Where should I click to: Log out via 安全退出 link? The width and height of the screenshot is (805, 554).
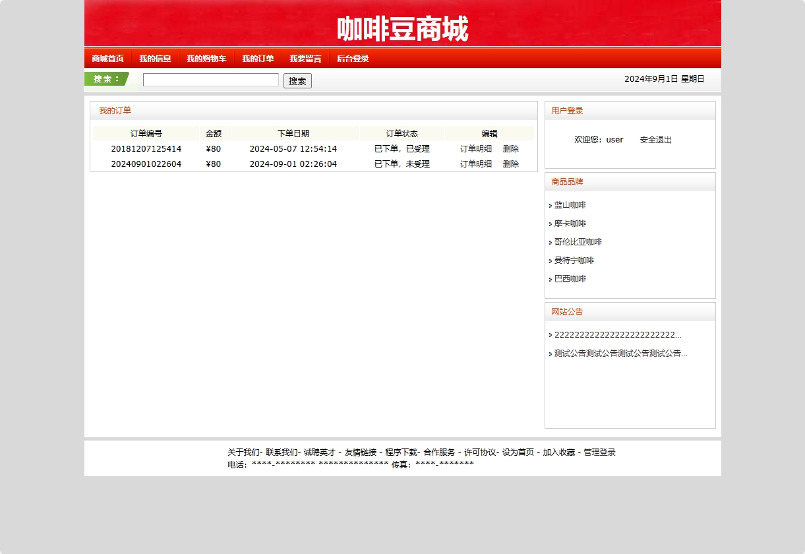coord(655,139)
